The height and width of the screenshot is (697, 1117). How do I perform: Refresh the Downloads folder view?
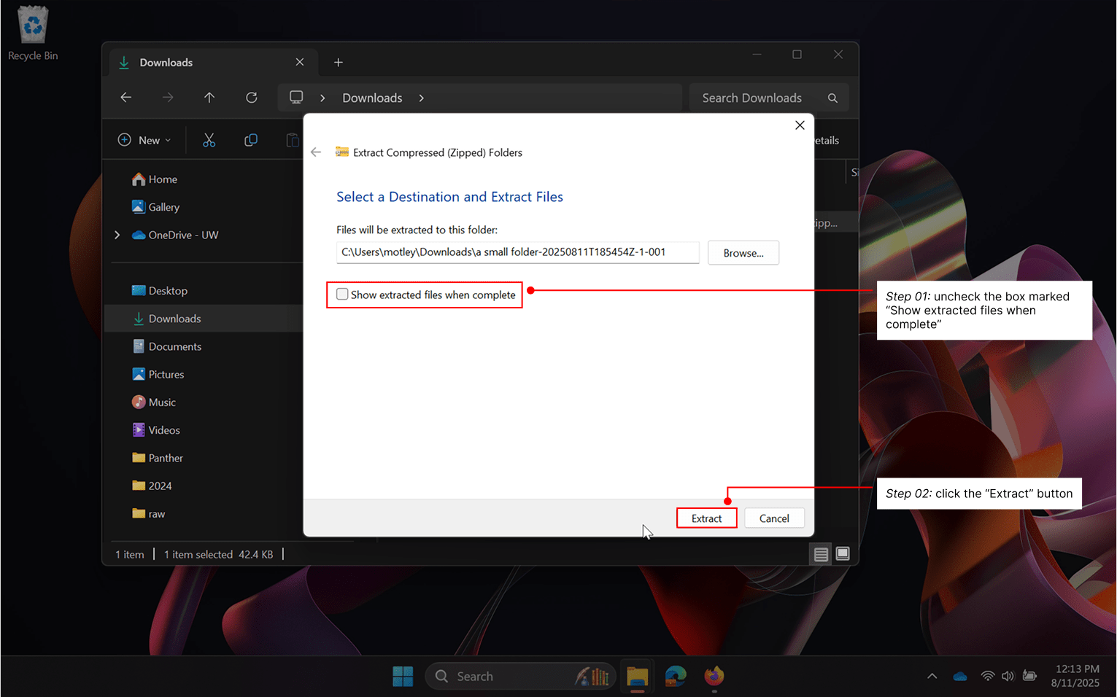[x=252, y=97]
